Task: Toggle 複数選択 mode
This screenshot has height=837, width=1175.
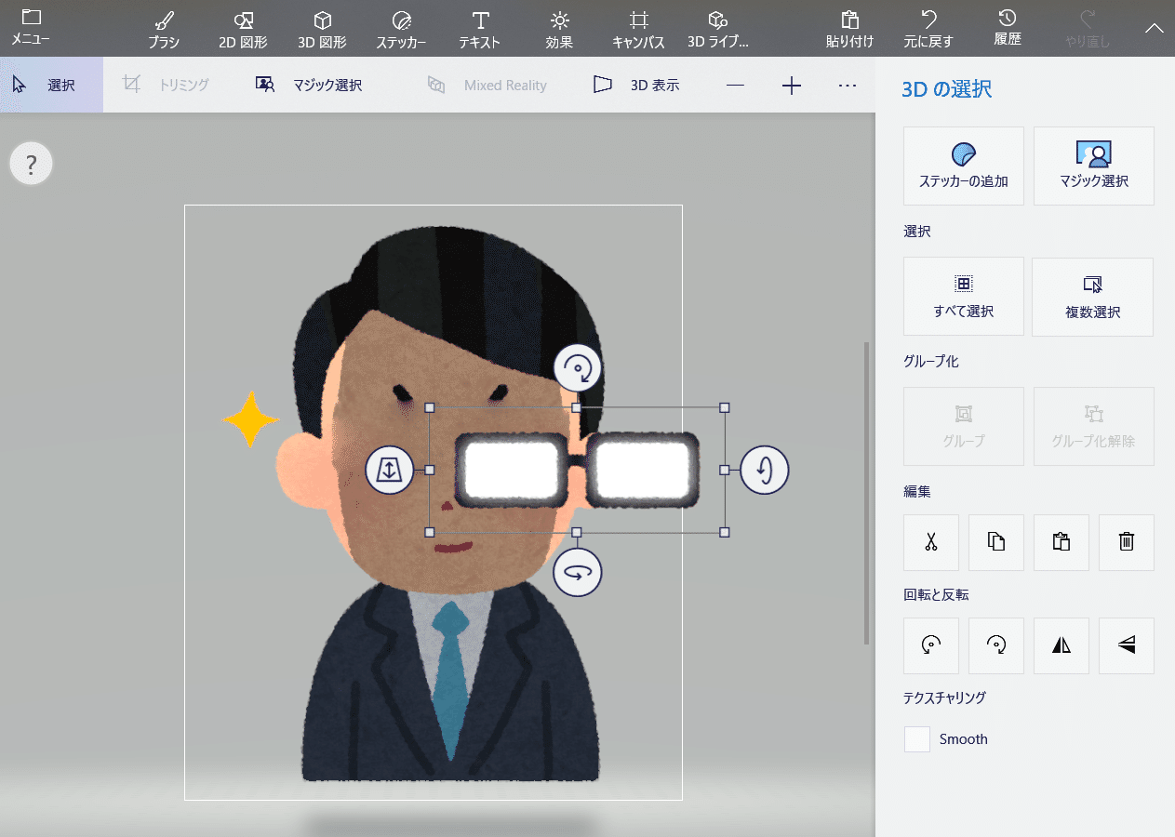Action: pyautogui.click(x=1092, y=297)
